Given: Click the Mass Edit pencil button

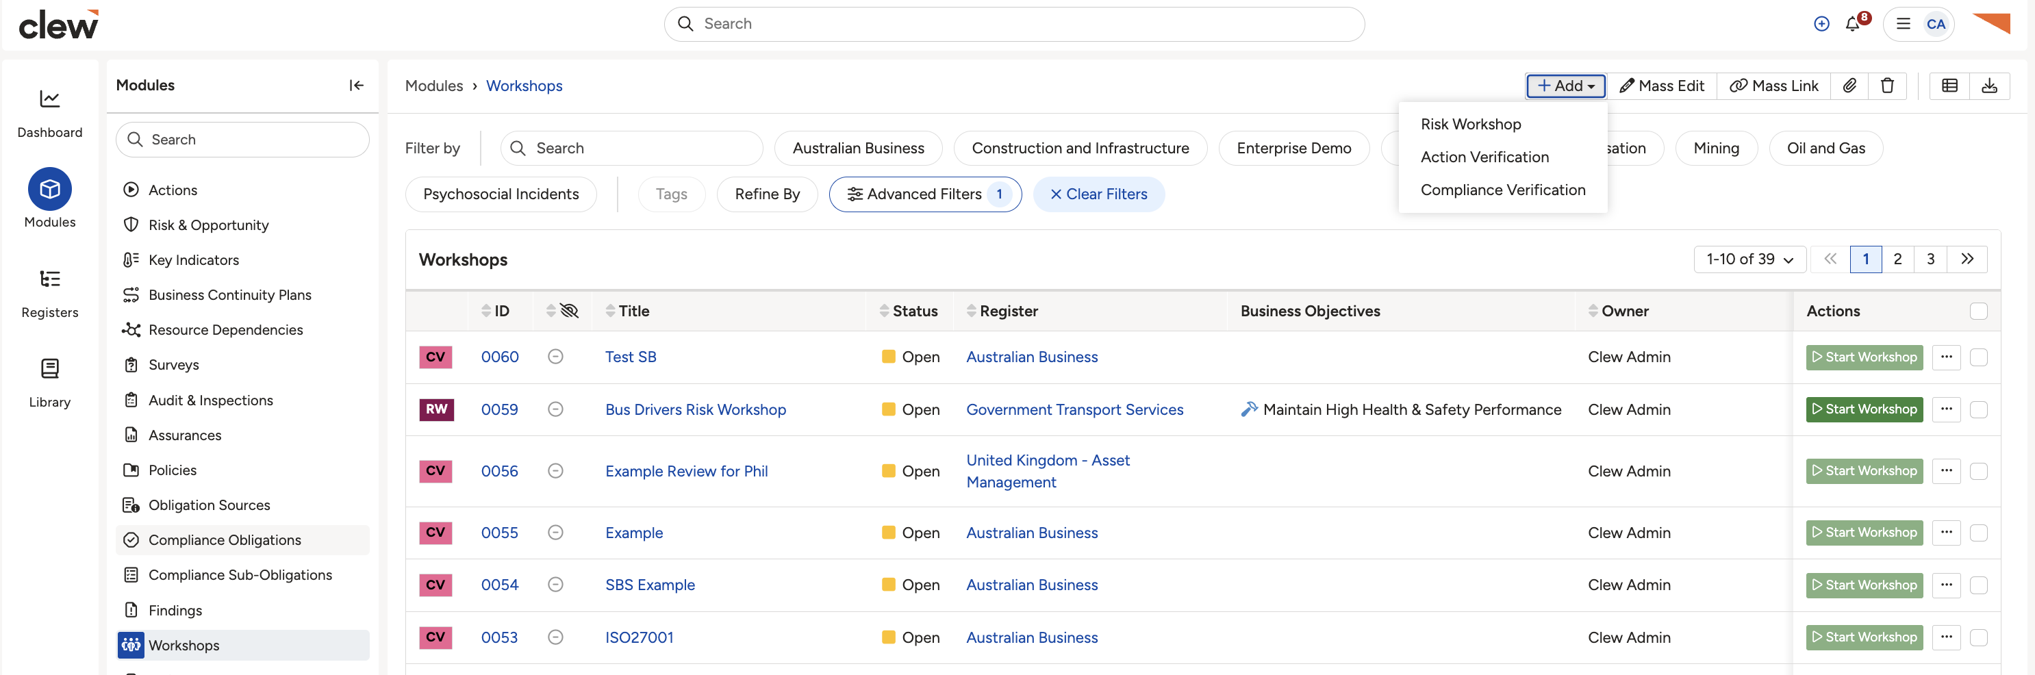Looking at the screenshot, I should tap(1661, 86).
